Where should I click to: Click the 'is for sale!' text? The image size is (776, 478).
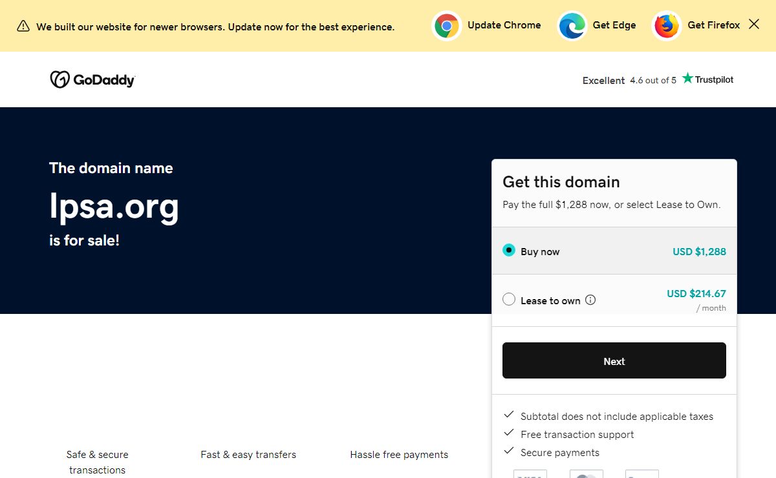(x=85, y=241)
